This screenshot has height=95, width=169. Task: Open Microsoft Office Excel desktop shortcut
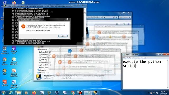[14, 61]
